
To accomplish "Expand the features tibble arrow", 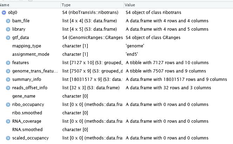I will pos(8,63).
